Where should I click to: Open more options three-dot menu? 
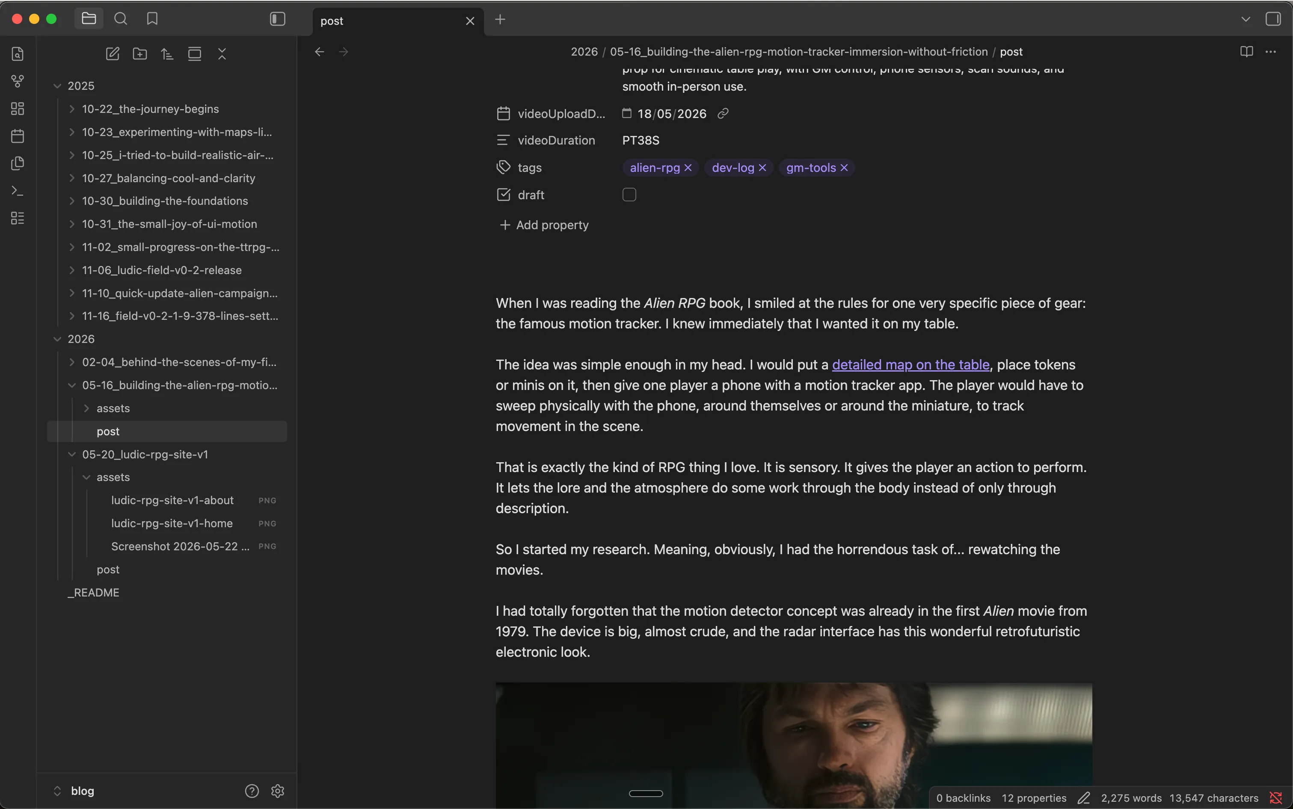point(1270,51)
